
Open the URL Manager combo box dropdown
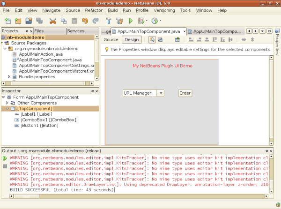161,93
